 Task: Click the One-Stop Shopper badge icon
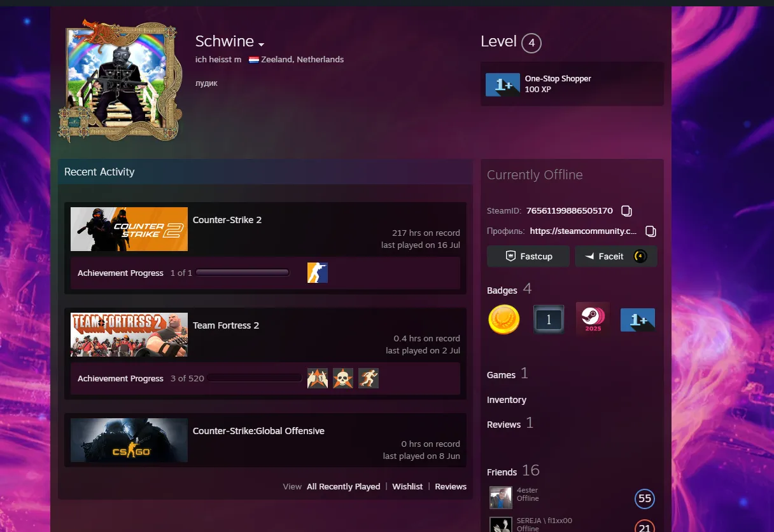[503, 85]
